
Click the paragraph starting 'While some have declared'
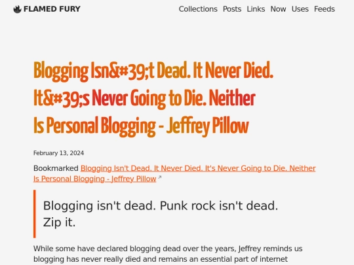pyautogui.click(x=168, y=254)
